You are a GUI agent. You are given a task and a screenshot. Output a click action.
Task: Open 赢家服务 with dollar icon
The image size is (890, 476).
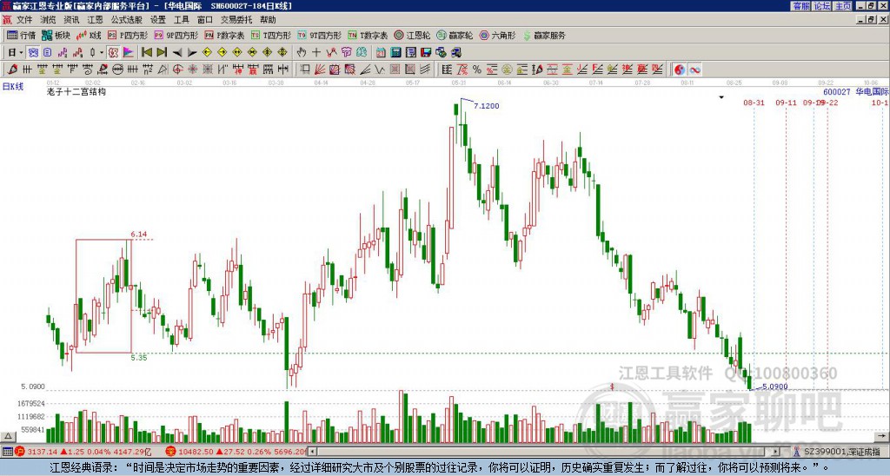544,35
